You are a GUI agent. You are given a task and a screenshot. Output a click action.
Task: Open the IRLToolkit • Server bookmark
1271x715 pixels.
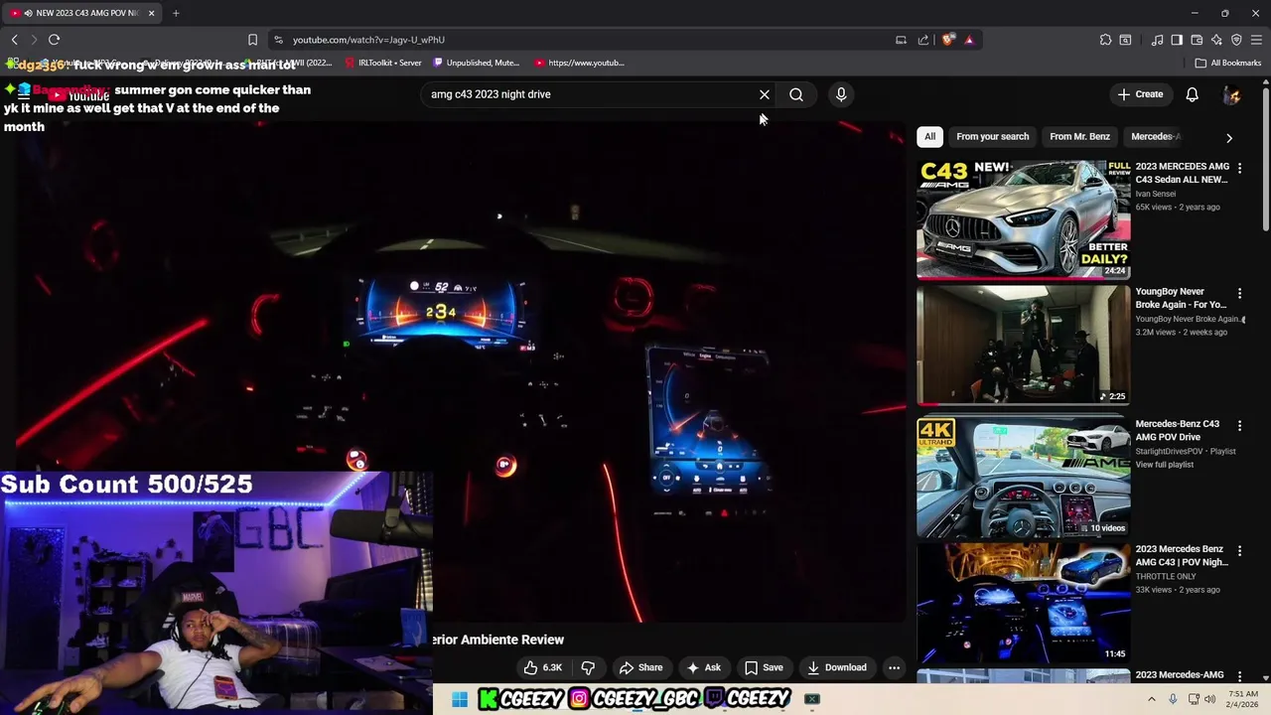383,63
